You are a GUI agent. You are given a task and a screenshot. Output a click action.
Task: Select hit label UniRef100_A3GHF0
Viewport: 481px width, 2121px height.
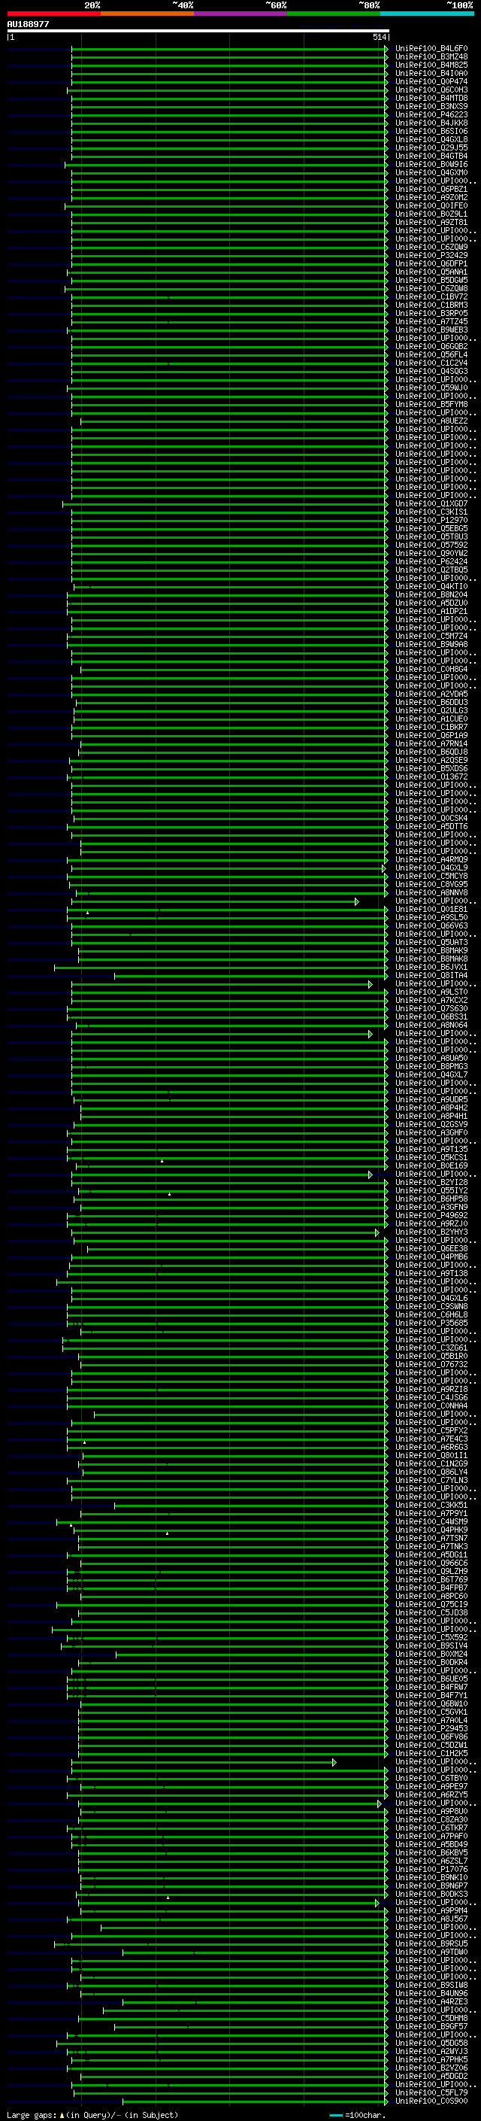click(431, 1133)
